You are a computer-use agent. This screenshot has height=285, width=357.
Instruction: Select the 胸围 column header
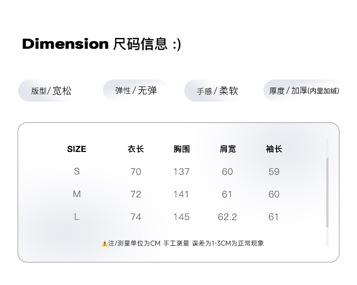(182, 149)
